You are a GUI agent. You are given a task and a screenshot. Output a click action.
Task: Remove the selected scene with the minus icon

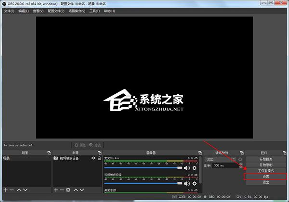pyautogui.click(x=12, y=190)
